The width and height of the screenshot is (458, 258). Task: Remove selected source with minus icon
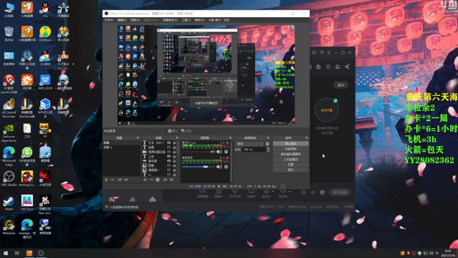coord(151,179)
